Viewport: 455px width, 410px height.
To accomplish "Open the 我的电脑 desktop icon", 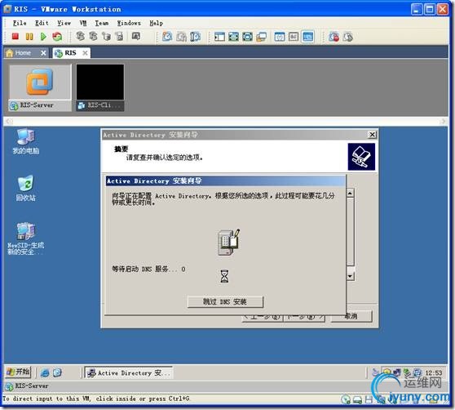I will tap(26, 141).
